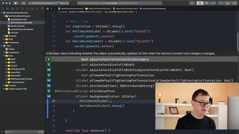Select UILabel adjustsFontSizeToFitWidth method completion

(142, 70)
